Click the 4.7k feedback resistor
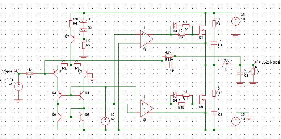Viewport: 281px width, 139px height. [168, 56]
